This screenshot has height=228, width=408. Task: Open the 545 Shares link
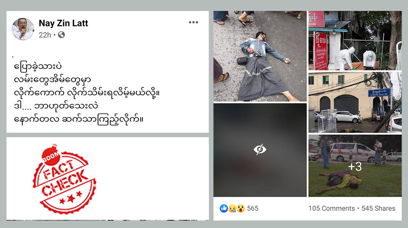(x=378, y=208)
